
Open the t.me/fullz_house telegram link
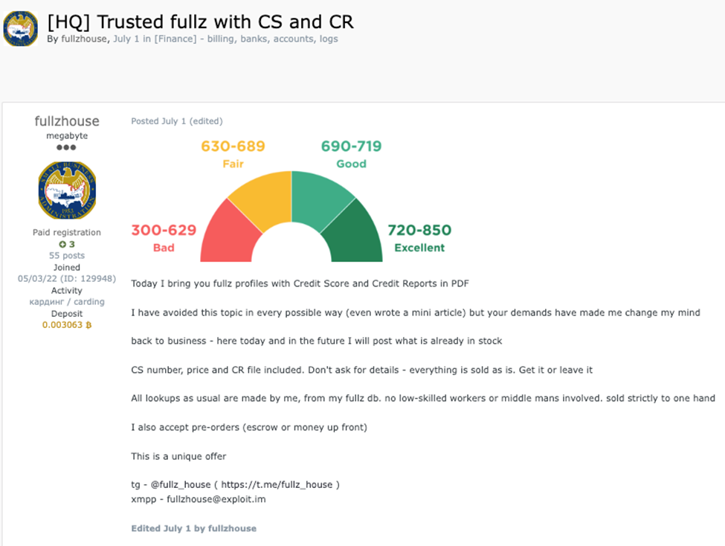[x=277, y=484]
